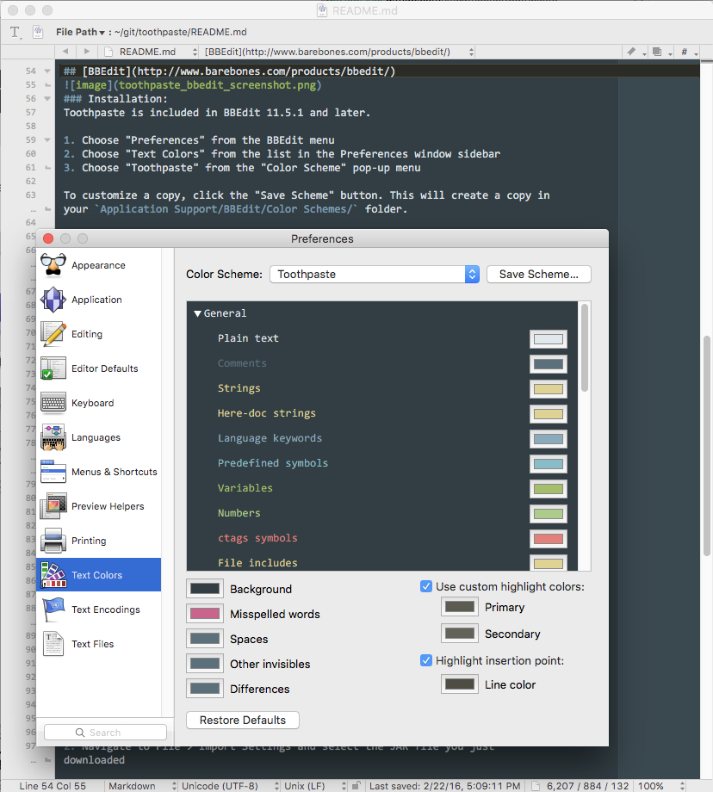Change the Primary highlight color swatch
The image size is (713, 792).
tap(459, 607)
